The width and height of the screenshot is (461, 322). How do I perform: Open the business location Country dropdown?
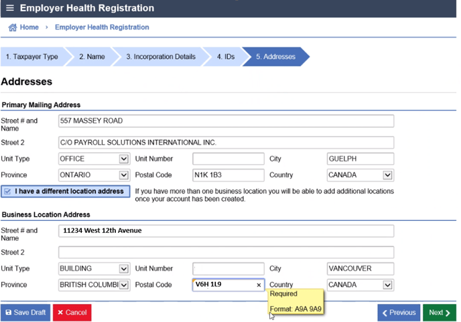point(387,285)
